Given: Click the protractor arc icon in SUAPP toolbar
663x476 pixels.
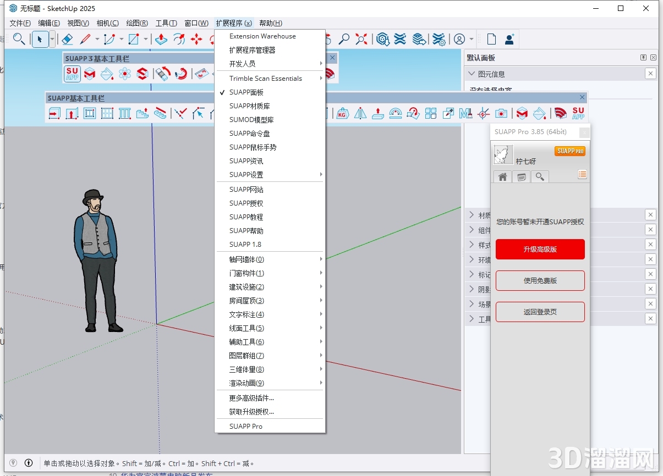Looking at the screenshot, I should coord(396,113).
